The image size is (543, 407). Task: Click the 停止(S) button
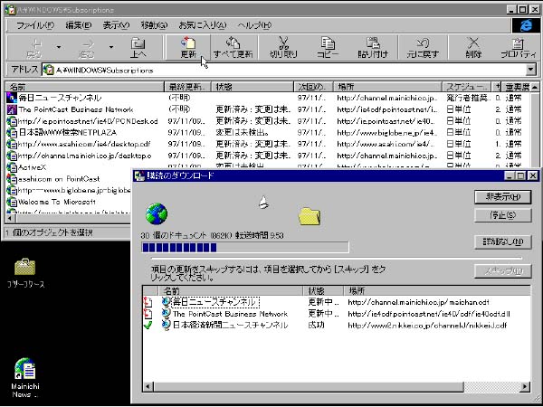(503, 215)
